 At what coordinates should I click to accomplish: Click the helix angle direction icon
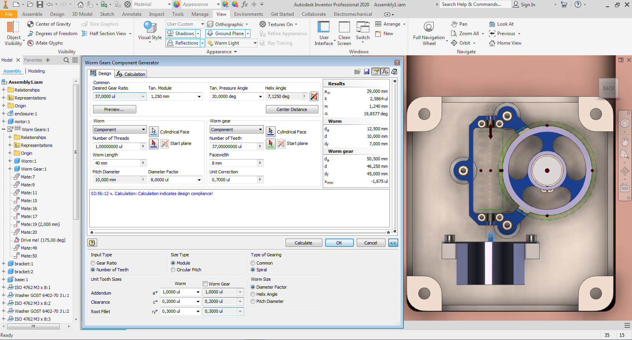coord(314,96)
